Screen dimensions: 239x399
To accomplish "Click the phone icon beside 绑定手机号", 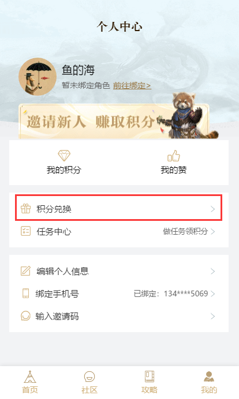I will (26, 293).
